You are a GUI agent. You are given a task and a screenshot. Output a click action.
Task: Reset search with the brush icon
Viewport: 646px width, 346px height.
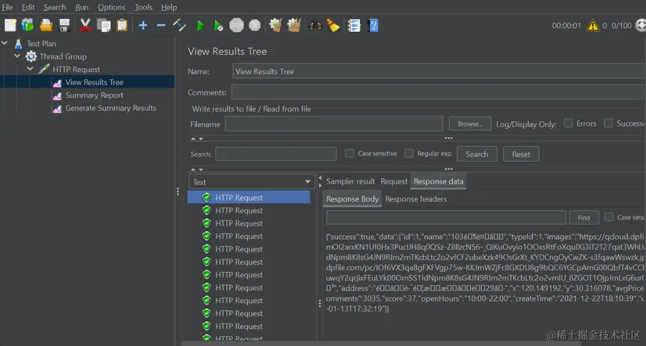pos(333,25)
